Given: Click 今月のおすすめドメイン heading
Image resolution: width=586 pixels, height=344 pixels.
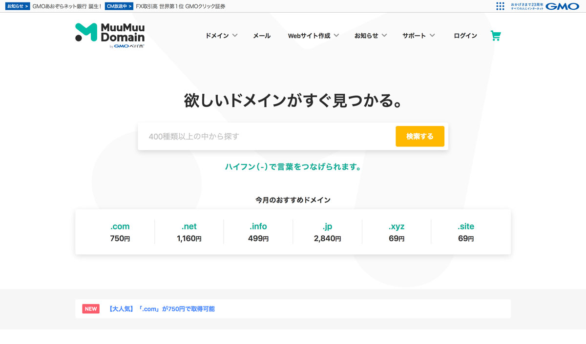Looking at the screenshot, I should pos(293,200).
